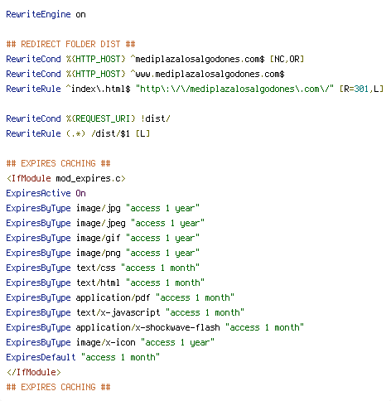The image size is (391, 401).
Task: Click ^www.mediplazalosalgodones.com$ host pattern
Action: pyautogui.click(x=207, y=74)
